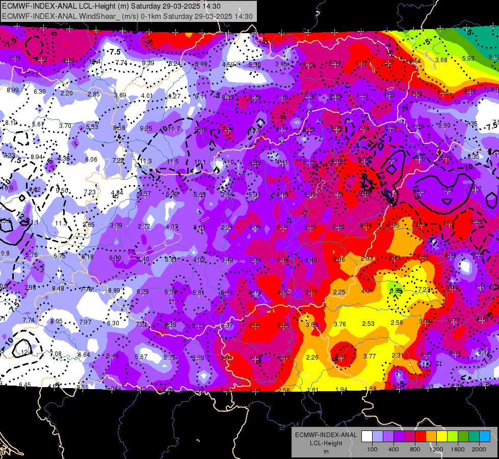Screen dimensions: 499x459
Task: Click the legend's ECMWF-INDEX-ANAL label
Action: pos(326,435)
